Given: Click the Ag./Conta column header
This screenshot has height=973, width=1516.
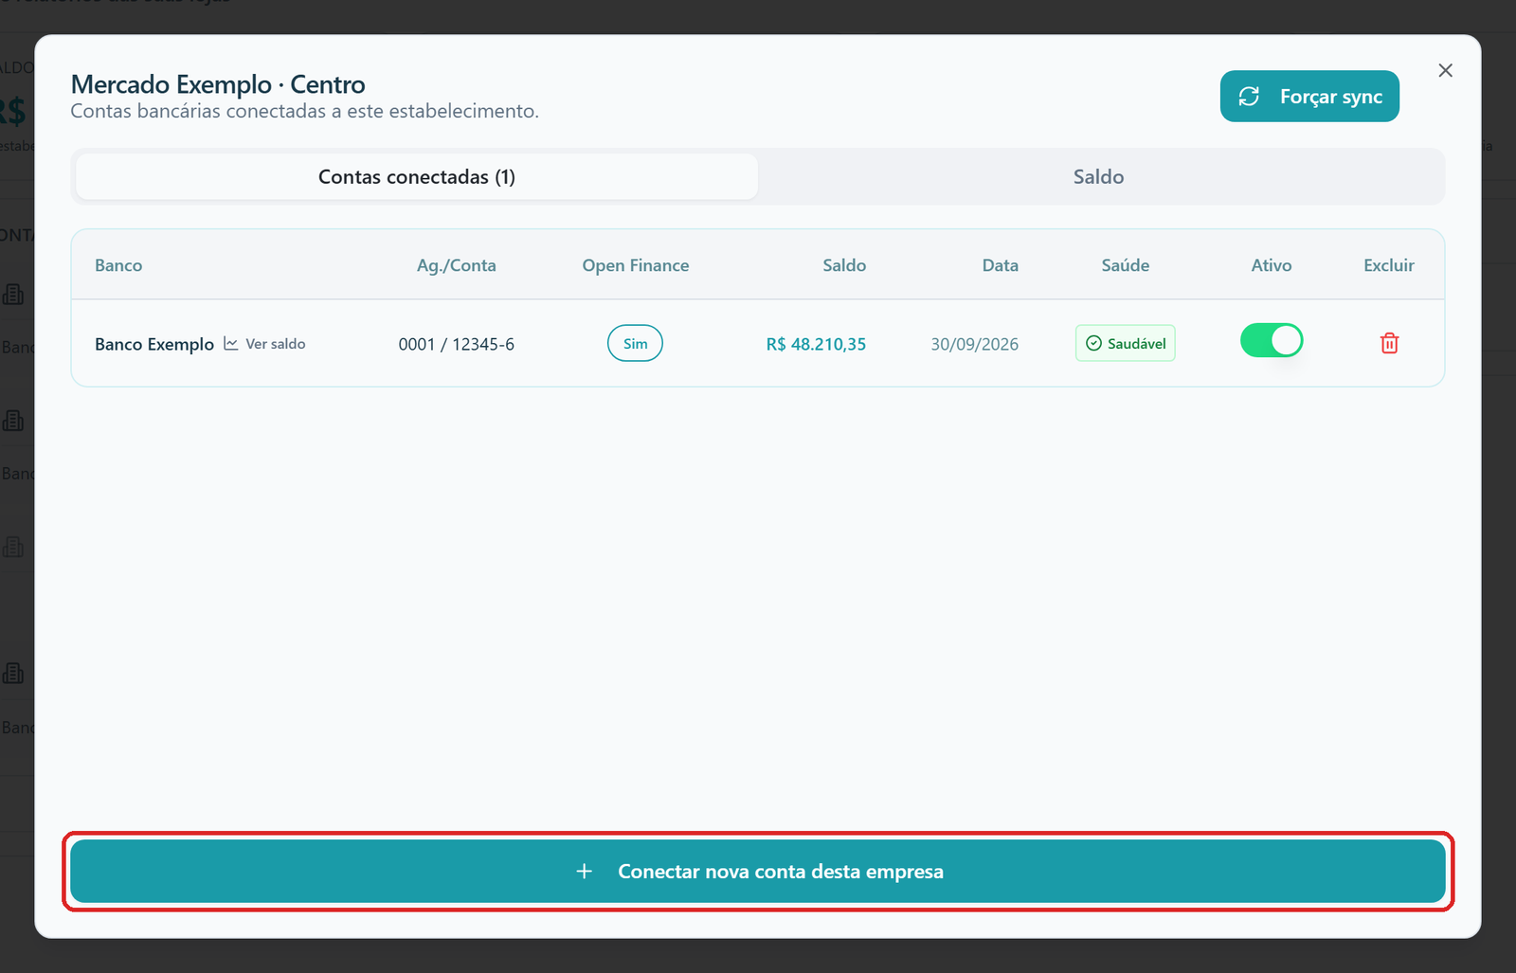Looking at the screenshot, I should click(x=457, y=265).
